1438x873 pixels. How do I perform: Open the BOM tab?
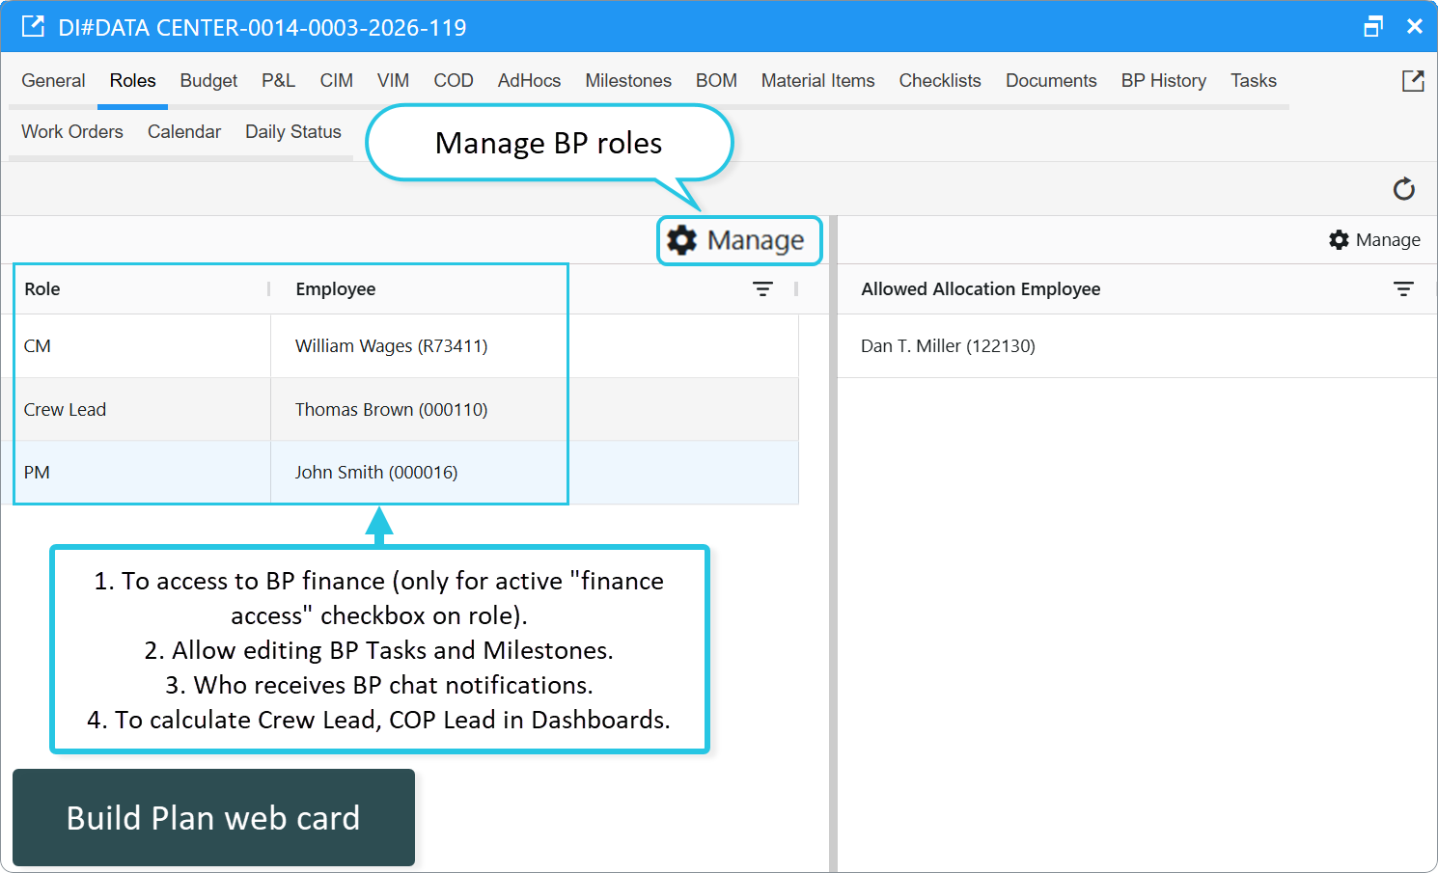pos(716,81)
